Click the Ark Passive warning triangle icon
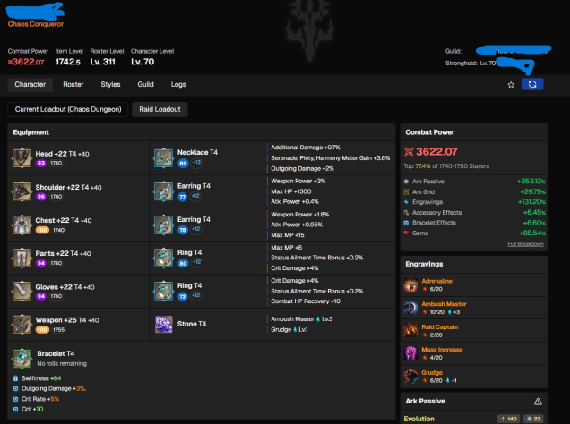570x424 pixels. click(538, 402)
